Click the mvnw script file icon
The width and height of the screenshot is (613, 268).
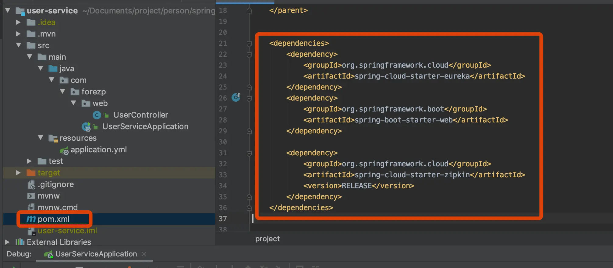click(31, 196)
